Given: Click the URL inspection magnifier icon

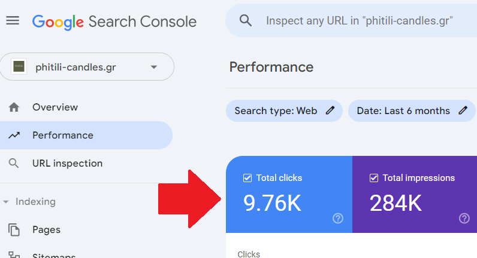Looking at the screenshot, I should 14,164.
